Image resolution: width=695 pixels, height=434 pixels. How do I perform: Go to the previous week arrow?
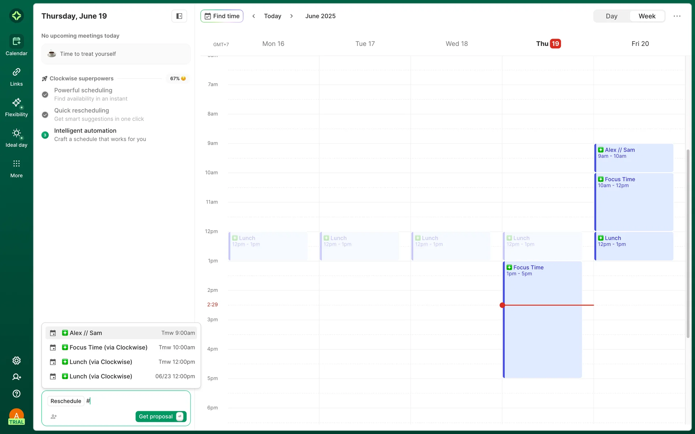coord(254,16)
